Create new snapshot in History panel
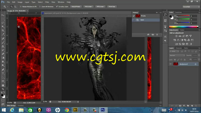Image resolution: width=201 pixels, height=113 pixels. click(x=153, y=35)
